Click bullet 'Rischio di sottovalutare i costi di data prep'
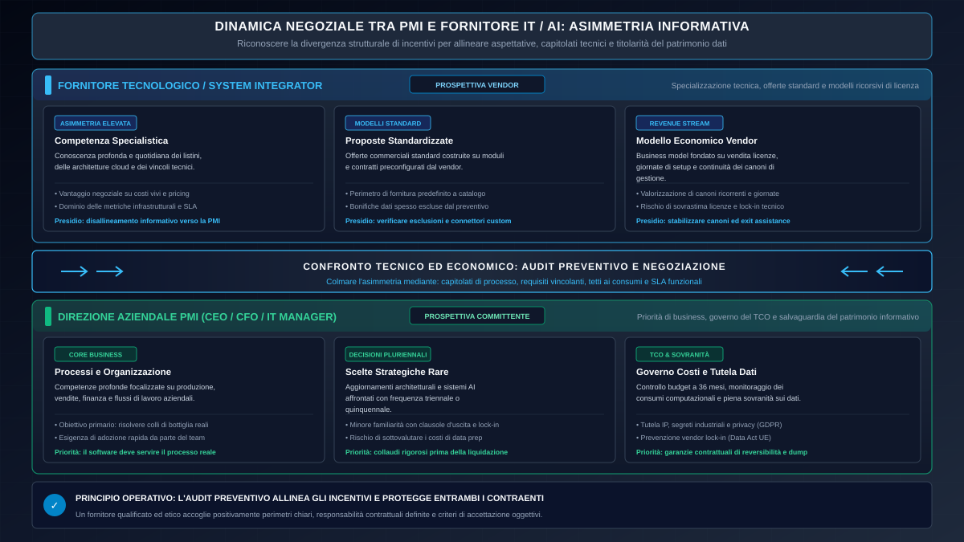Screen dimensions: 964x542 pos(414,438)
